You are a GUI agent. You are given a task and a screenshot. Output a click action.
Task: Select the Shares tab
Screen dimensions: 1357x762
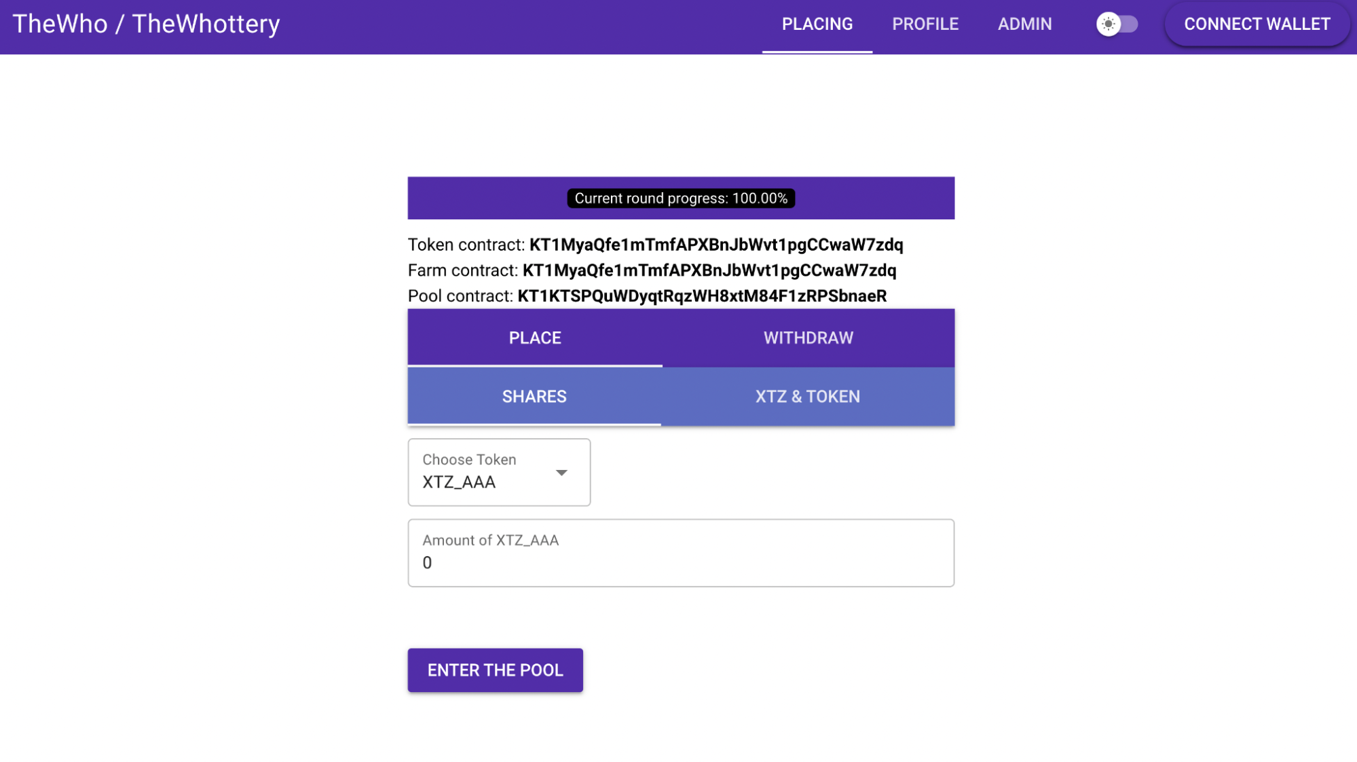(534, 397)
